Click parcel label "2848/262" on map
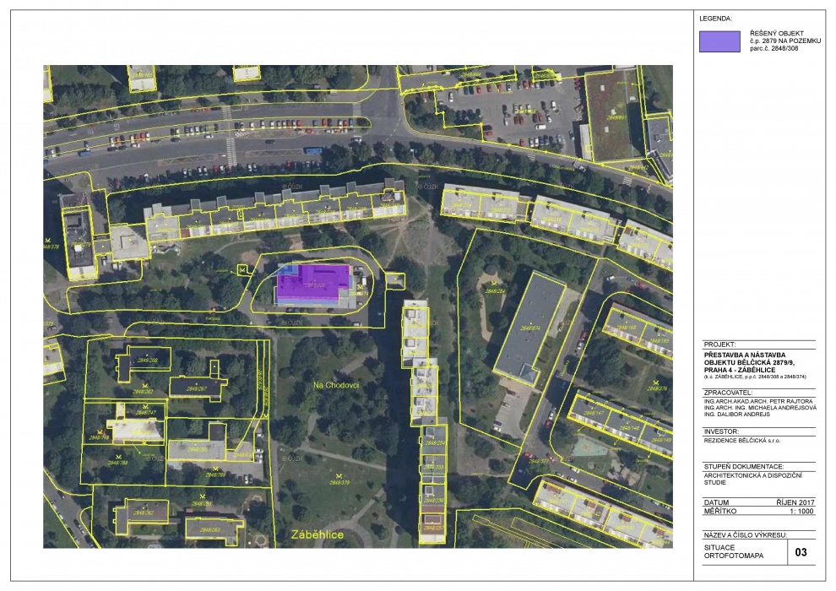This screenshot has width=836, height=591. pos(143,512)
